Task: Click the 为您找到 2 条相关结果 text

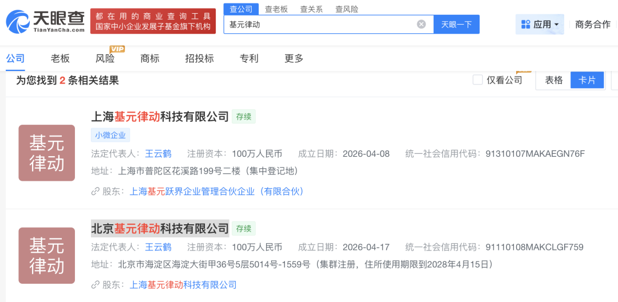Action: [68, 81]
